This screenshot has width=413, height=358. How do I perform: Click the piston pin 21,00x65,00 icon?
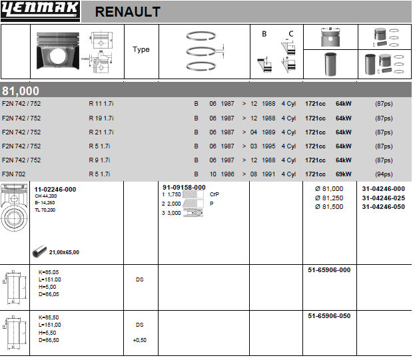(x=39, y=252)
